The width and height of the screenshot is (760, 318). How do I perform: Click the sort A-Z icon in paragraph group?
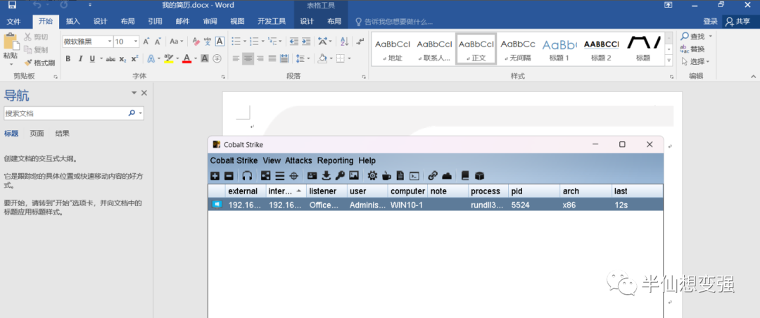[344, 42]
